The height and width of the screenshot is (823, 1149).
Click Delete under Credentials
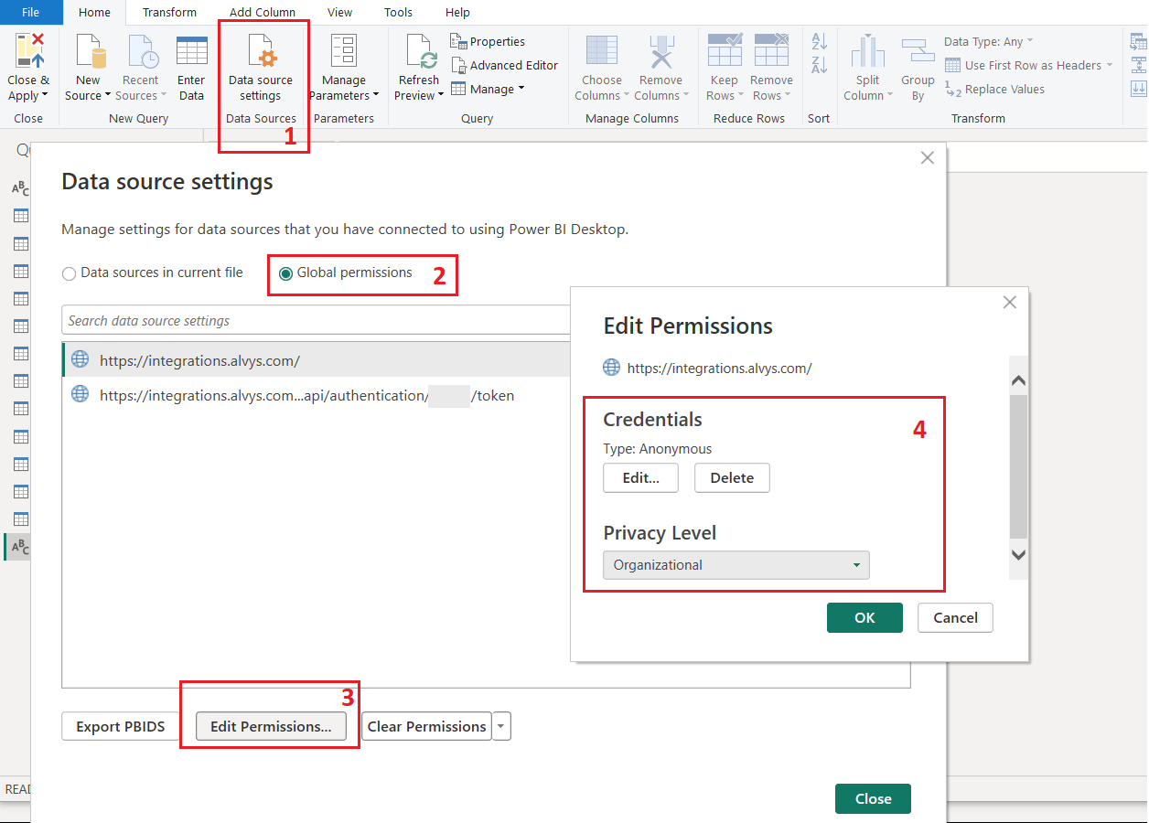coord(732,478)
